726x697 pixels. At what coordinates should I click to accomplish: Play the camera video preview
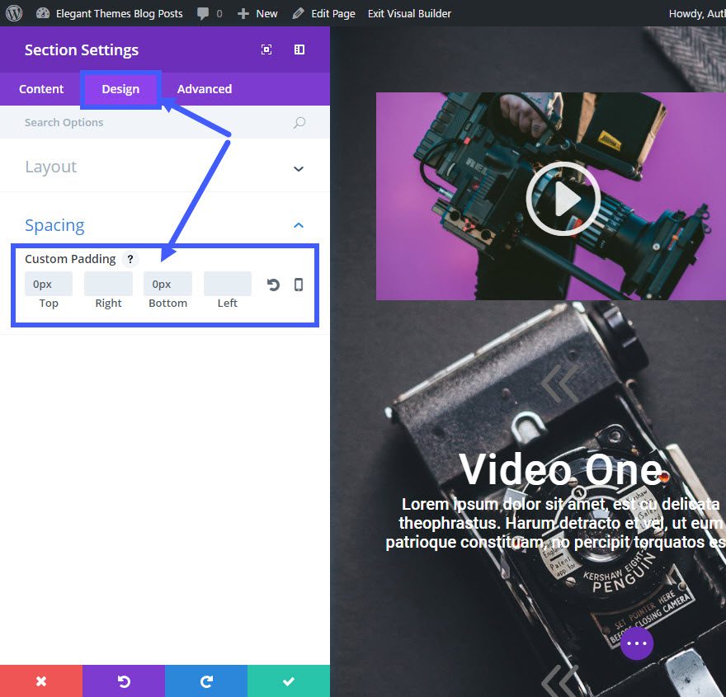point(563,198)
